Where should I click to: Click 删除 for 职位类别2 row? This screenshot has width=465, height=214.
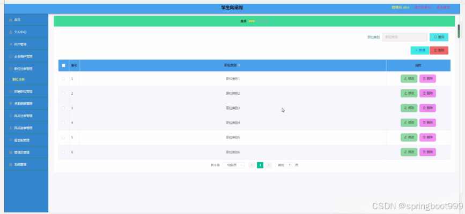coord(427,94)
